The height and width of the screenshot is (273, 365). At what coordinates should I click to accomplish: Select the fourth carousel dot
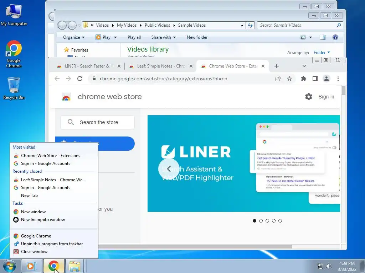point(274,221)
